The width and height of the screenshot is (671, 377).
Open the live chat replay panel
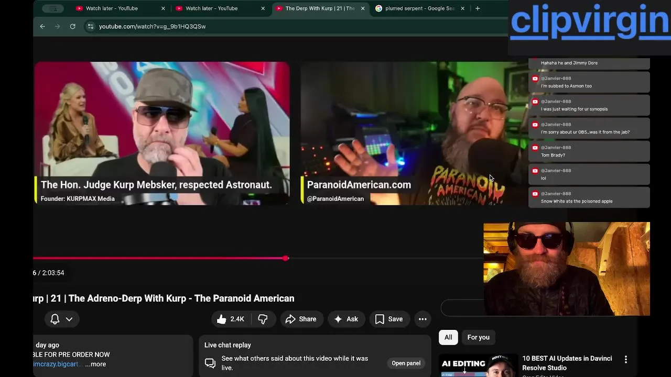pyautogui.click(x=406, y=363)
